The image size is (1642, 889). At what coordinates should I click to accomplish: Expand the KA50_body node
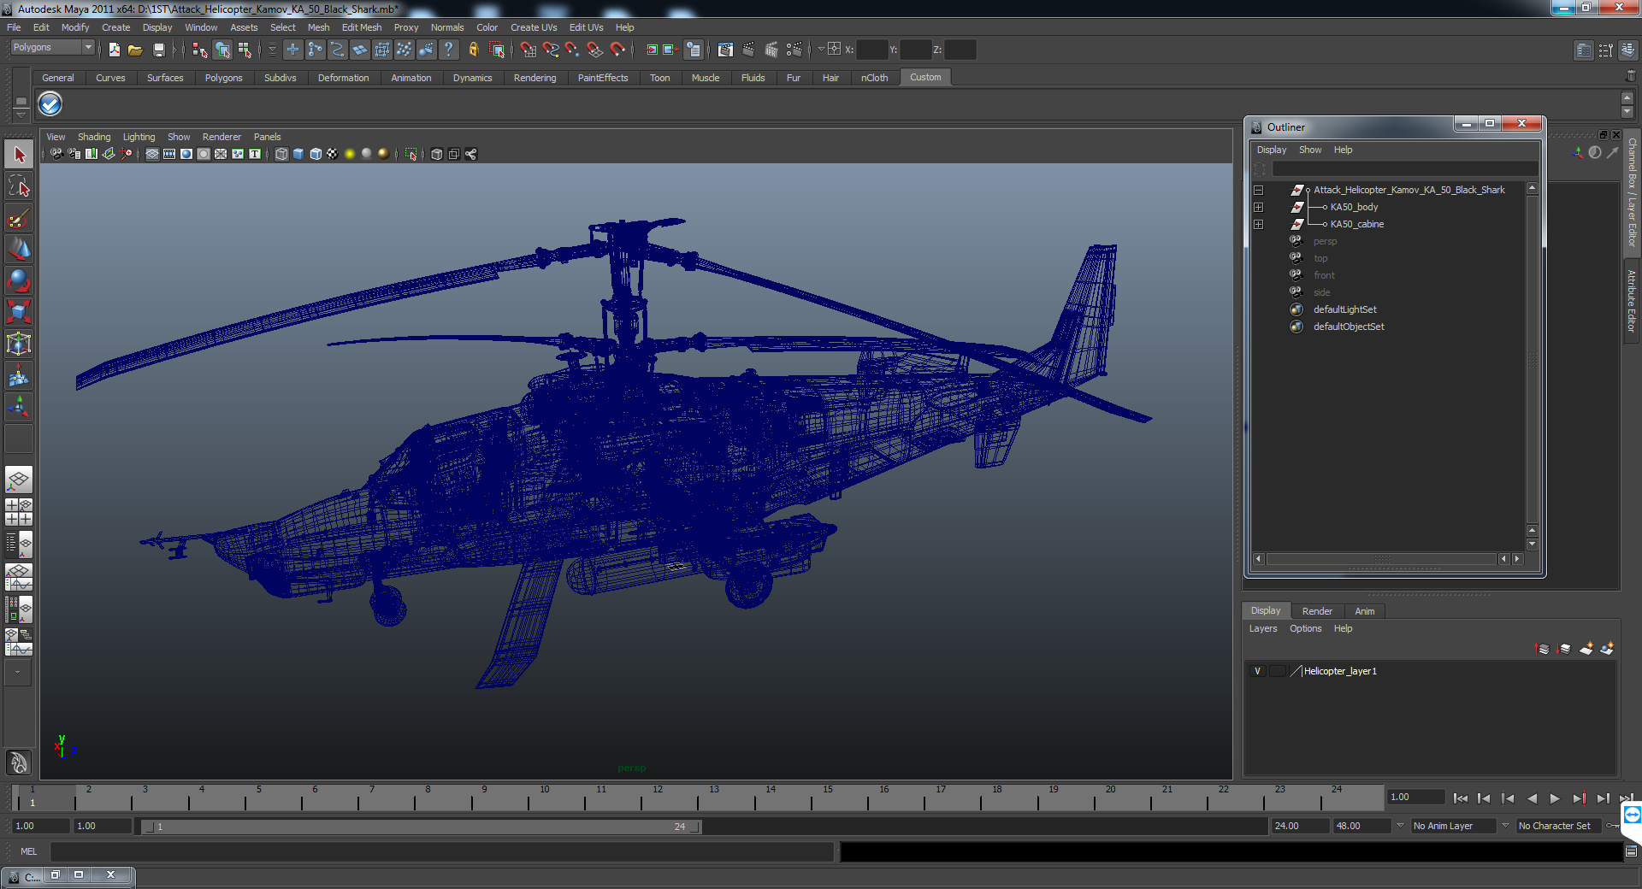[x=1258, y=207]
